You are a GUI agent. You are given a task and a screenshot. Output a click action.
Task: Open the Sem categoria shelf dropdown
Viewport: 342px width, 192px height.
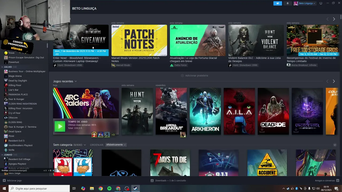(x=85, y=145)
